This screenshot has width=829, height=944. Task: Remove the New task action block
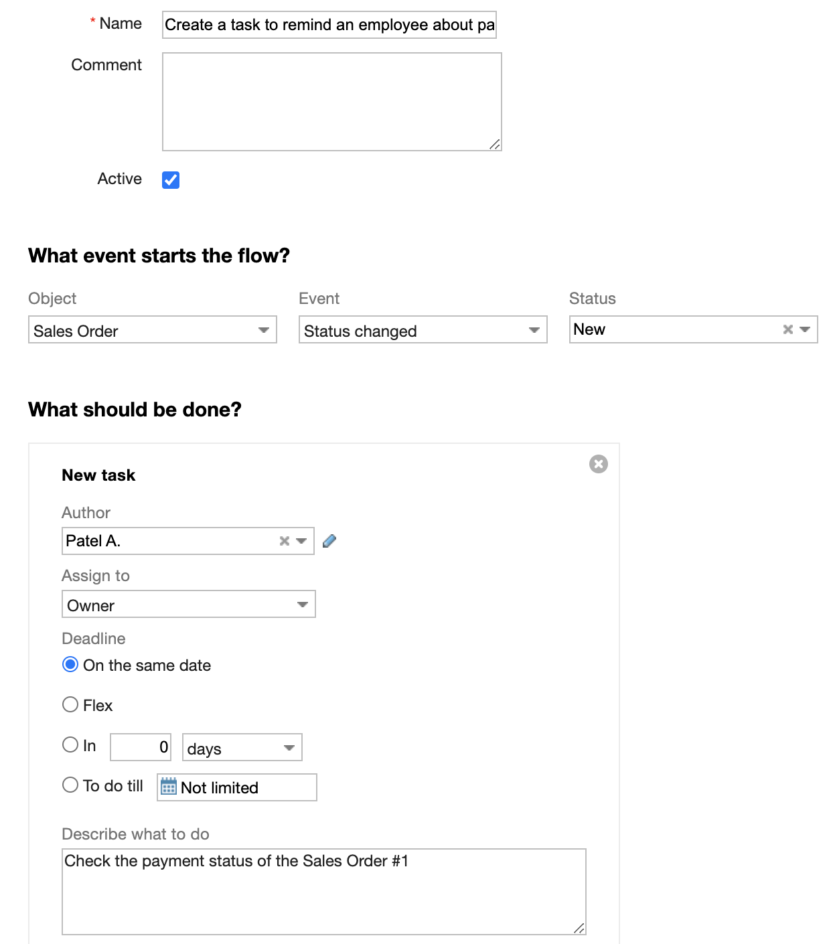tap(598, 464)
